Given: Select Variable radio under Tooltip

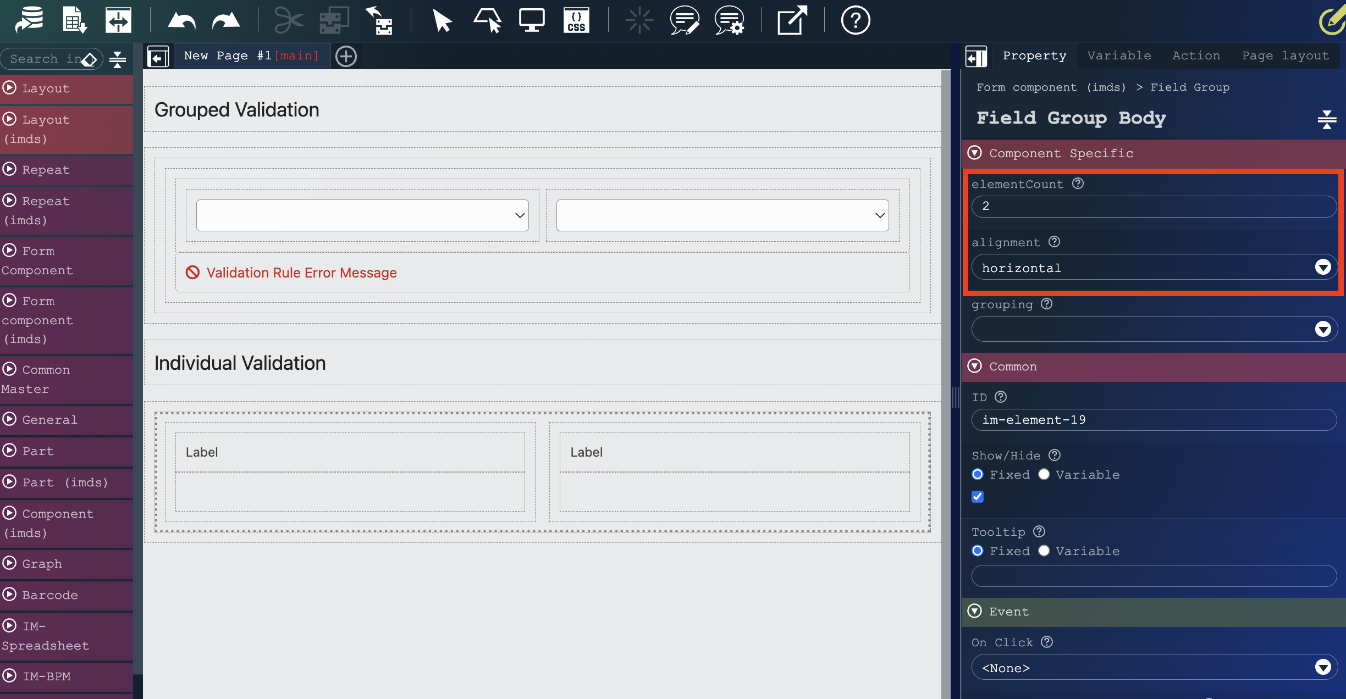Looking at the screenshot, I should click(x=1044, y=551).
